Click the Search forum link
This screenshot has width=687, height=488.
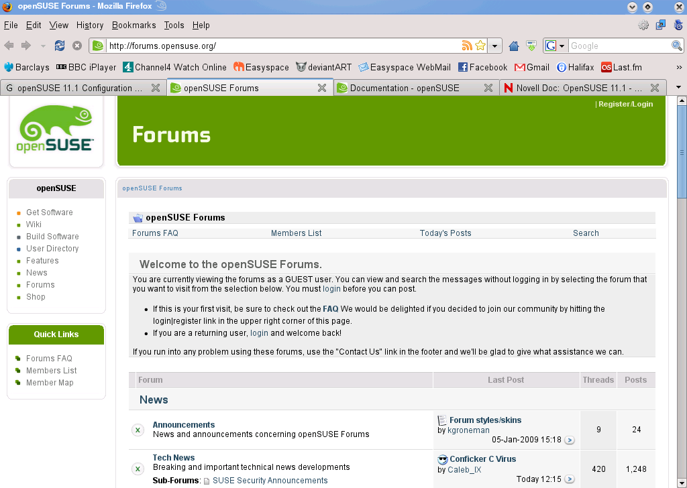click(586, 233)
